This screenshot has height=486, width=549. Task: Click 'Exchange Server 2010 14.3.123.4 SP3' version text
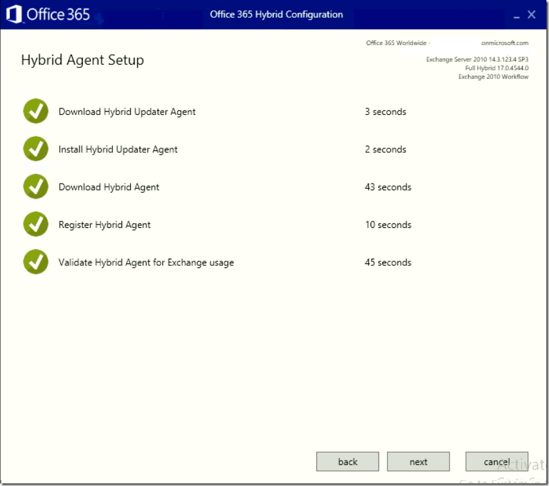pyautogui.click(x=477, y=59)
